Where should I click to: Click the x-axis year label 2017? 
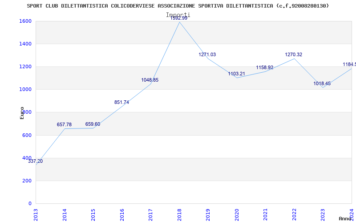click(x=151, y=215)
